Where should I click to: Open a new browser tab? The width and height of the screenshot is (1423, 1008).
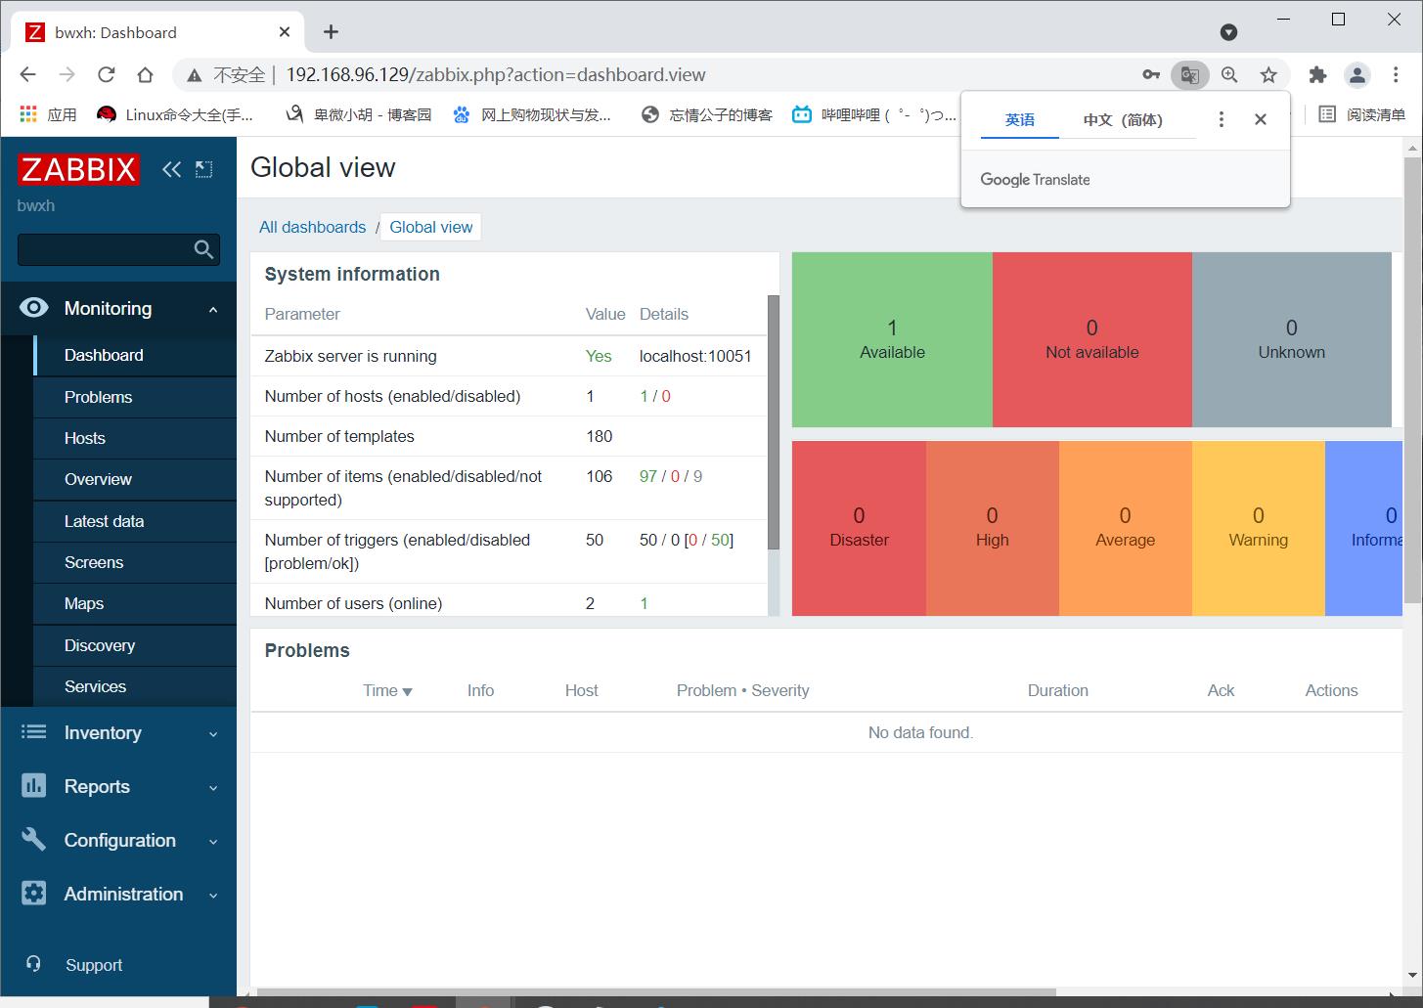click(331, 32)
